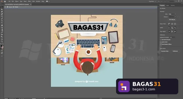
Task: Change screen mode in toolbar
Action: tap(2, 53)
